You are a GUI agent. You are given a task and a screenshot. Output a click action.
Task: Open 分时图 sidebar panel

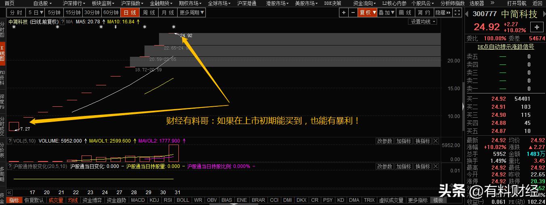2,29
